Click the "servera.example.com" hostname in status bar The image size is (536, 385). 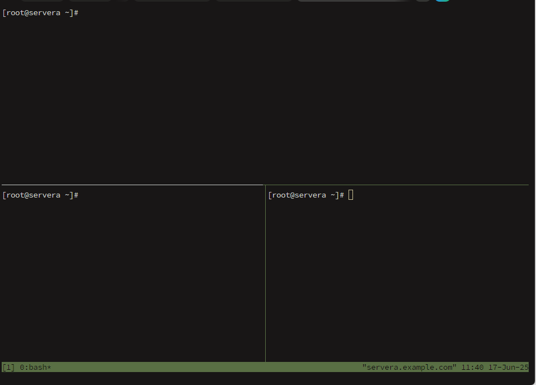tap(409, 367)
